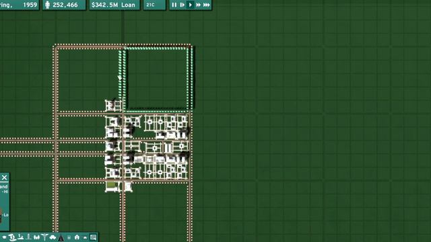Set the triple-arrow fastest speed

coord(207,5)
